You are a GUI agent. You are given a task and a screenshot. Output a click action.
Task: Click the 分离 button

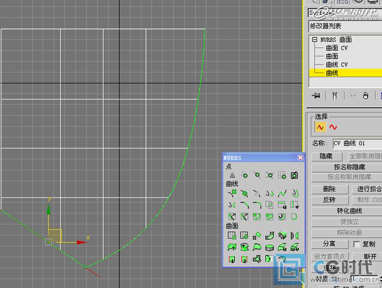tap(330, 244)
